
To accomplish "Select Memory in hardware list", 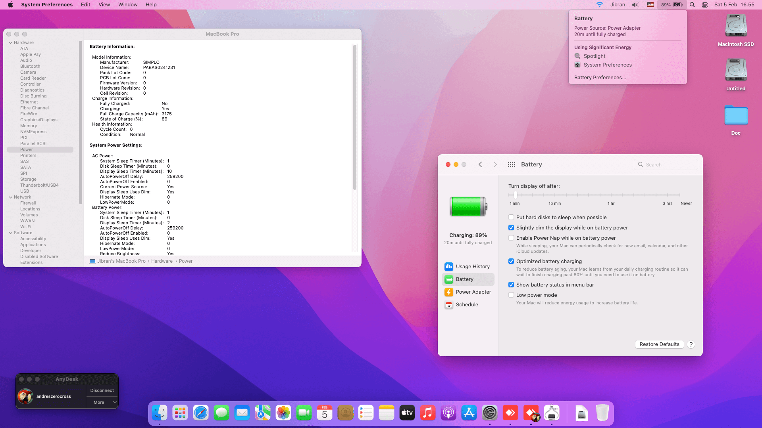I will click(29, 126).
